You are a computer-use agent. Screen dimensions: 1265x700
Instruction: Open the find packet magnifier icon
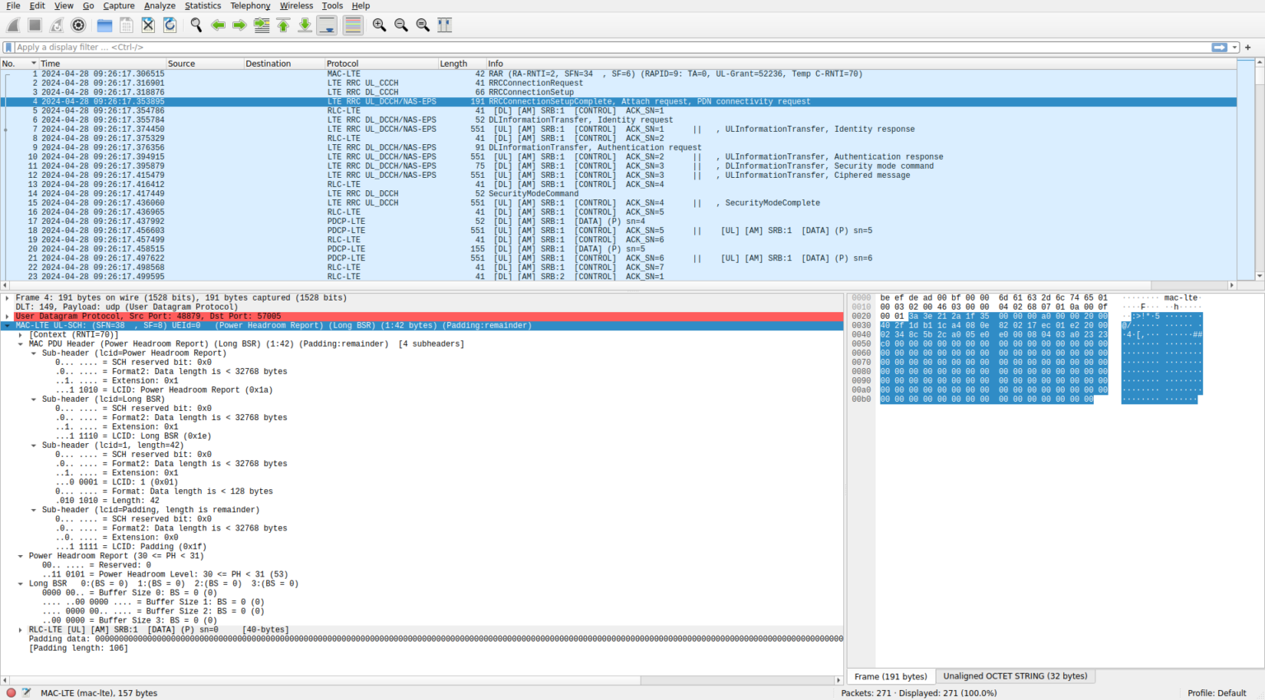pyautogui.click(x=196, y=25)
